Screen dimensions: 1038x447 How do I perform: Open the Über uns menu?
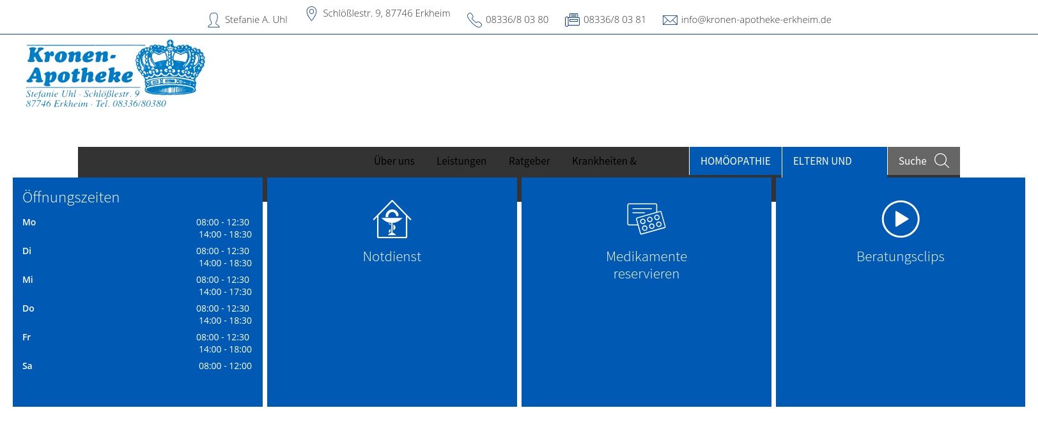394,162
